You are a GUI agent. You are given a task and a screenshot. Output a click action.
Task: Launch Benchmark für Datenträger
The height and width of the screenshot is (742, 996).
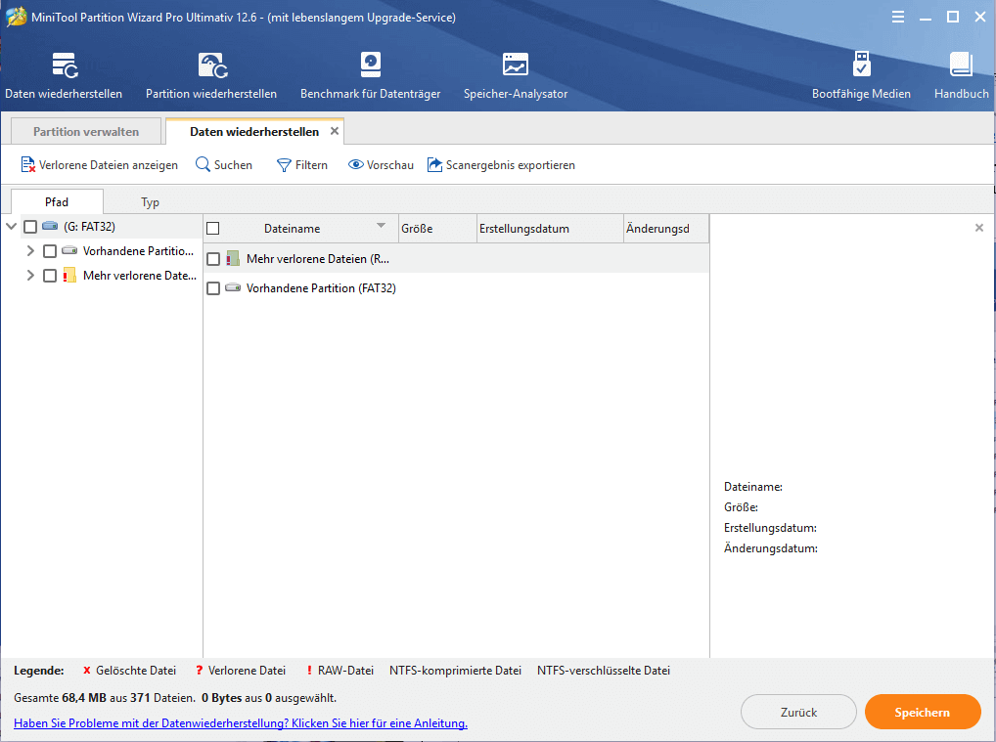(x=371, y=75)
